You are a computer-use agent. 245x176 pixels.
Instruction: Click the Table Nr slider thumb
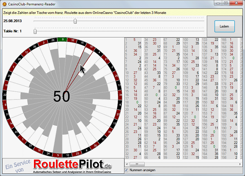pos(35,31)
